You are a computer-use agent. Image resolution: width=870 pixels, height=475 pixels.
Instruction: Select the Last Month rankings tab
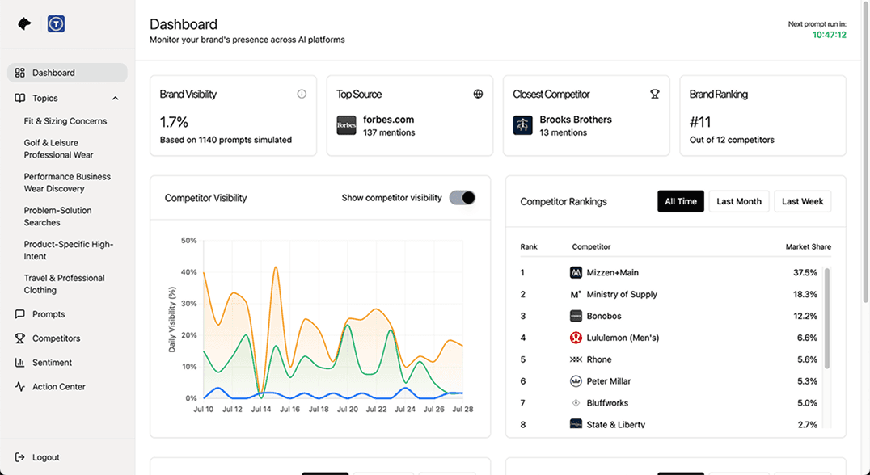tap(739, 201)
